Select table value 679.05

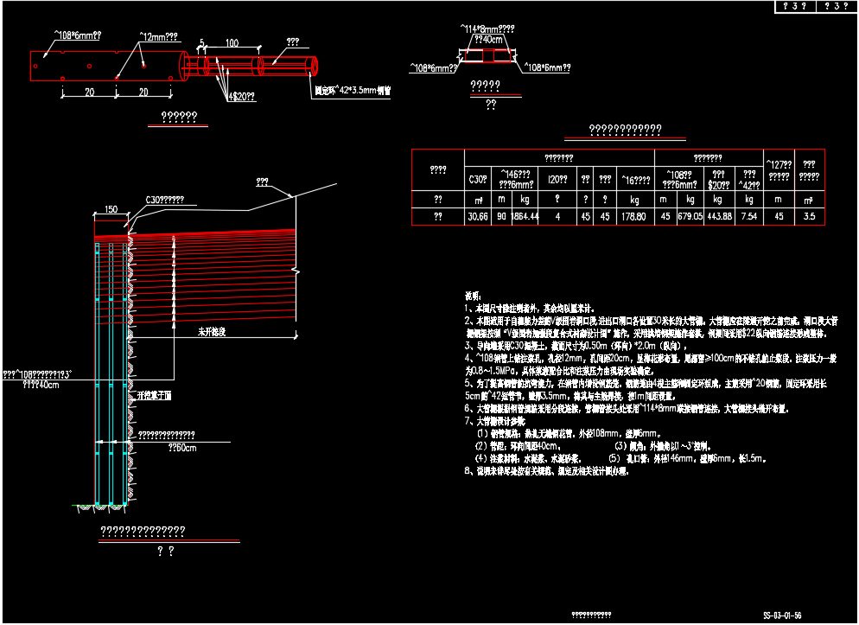(x=690, y=216)
